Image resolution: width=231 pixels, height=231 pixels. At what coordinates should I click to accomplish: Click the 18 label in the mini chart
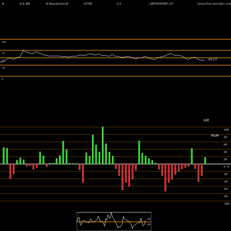(x=149, y=219)
